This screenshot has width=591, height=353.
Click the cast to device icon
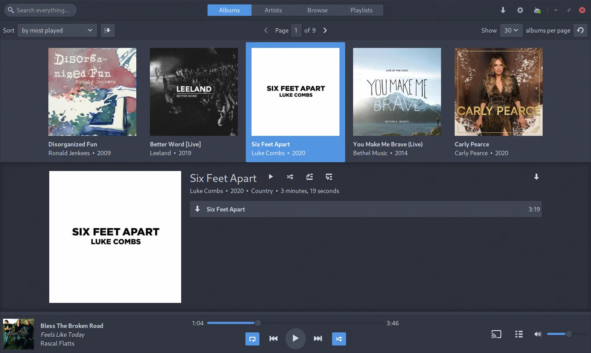(496, 335)
